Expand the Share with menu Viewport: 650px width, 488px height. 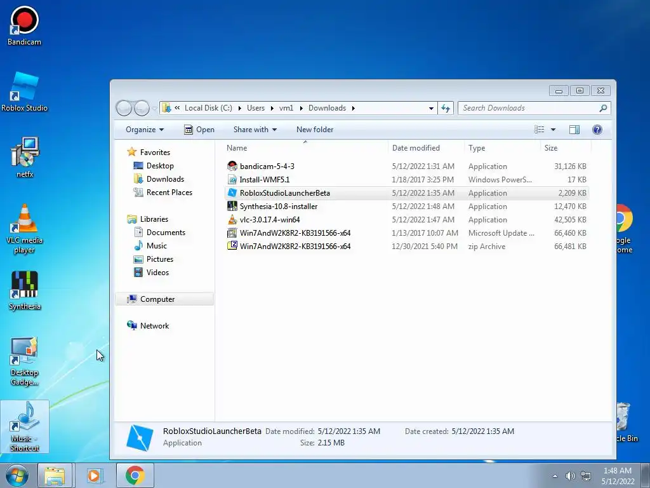click(x=255, y=130)
